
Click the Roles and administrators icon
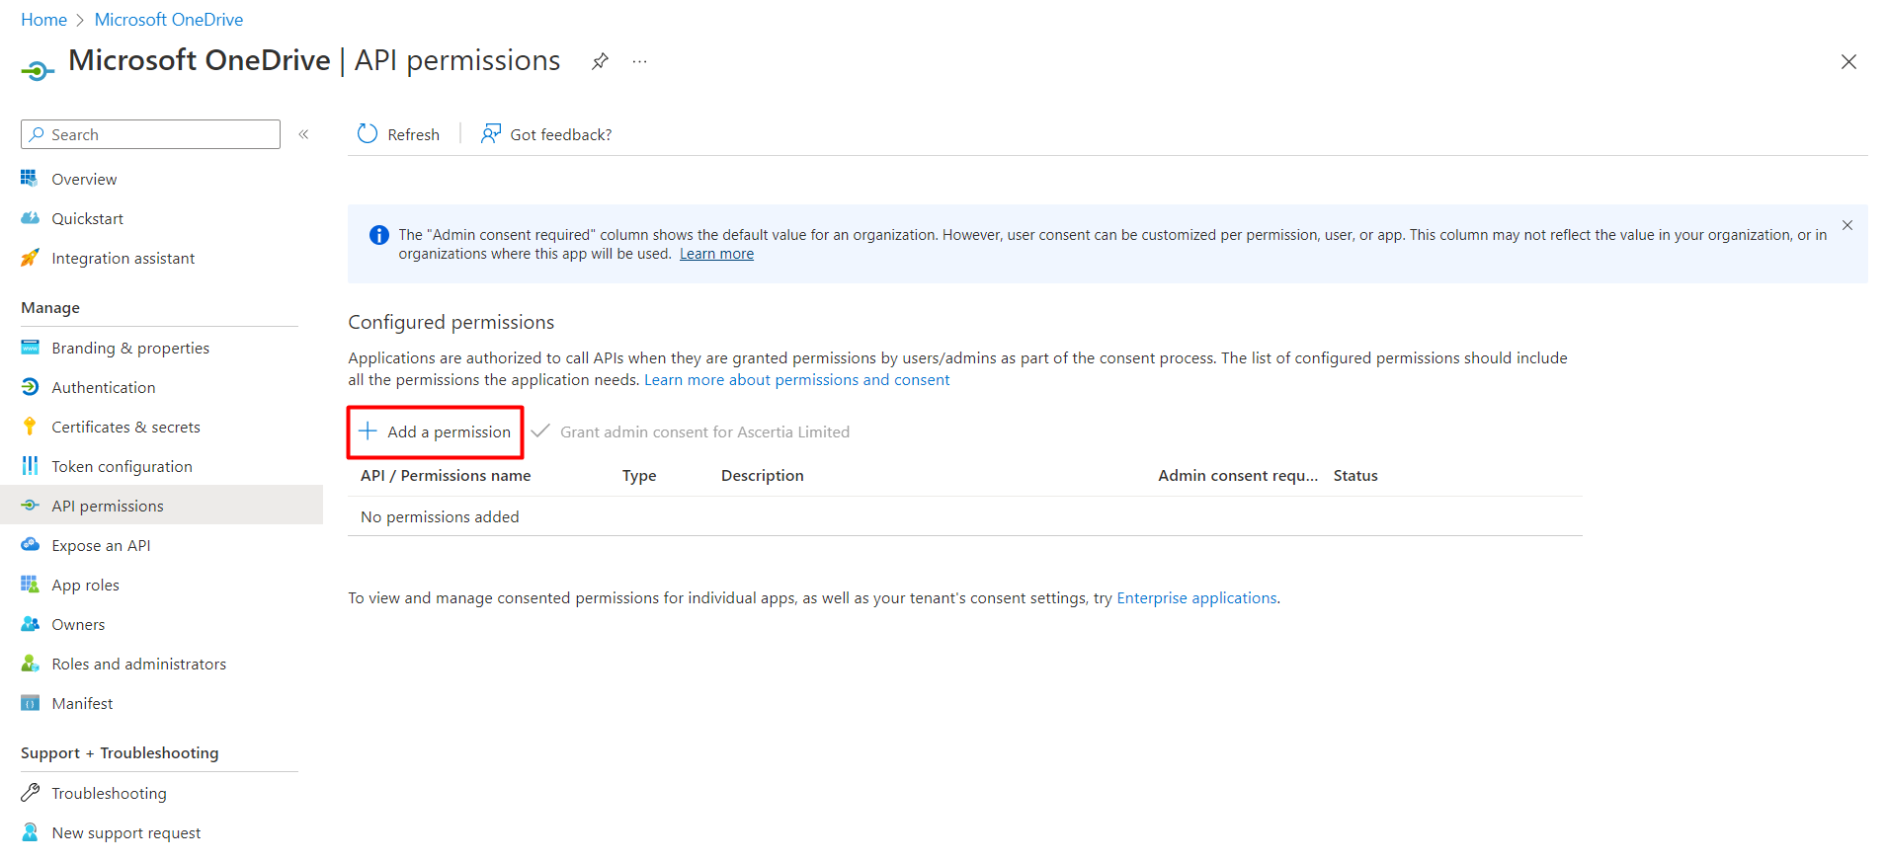(x=30, y=664)
